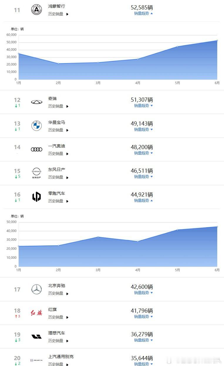Click the 52,585辆 sales figure
This screenshot has width=224, height=366.
[142, 7]
